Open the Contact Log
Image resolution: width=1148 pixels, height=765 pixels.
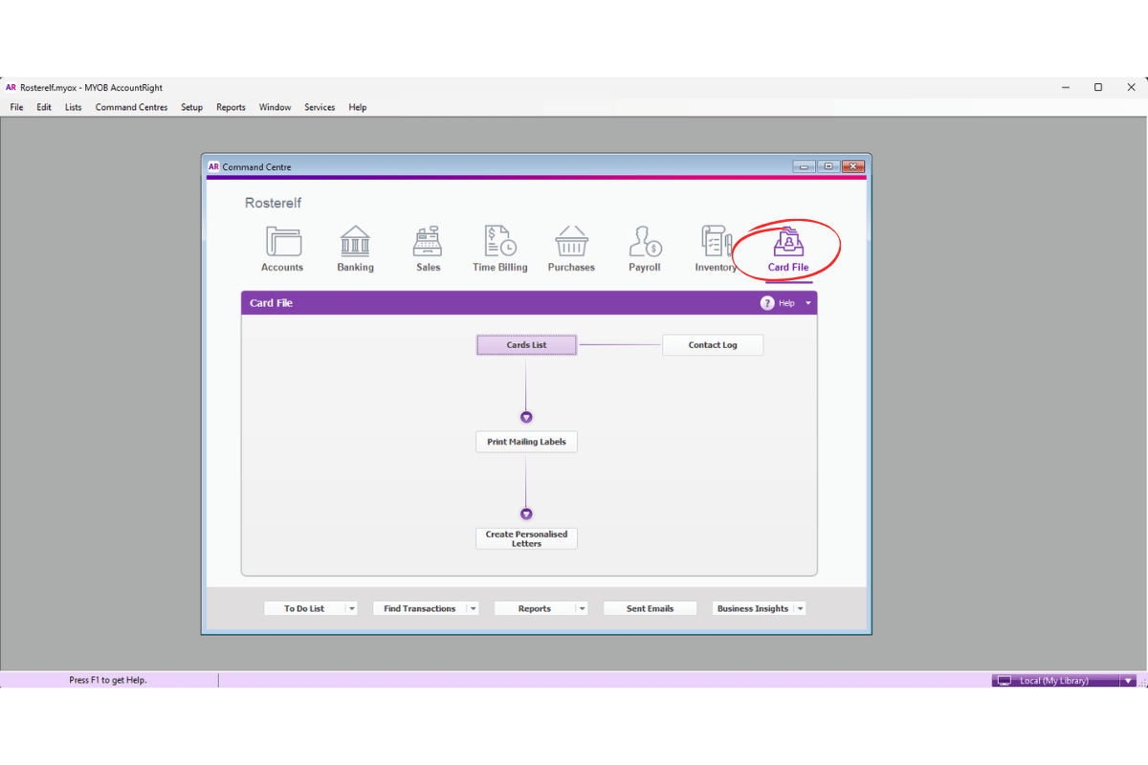713,344
